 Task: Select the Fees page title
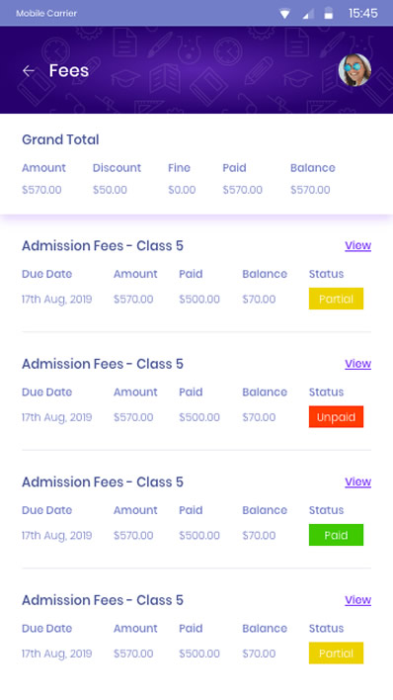click(x=69, y=70)
